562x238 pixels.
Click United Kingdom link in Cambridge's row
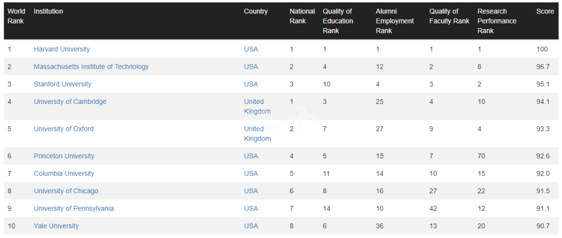[x=258, y=107]
